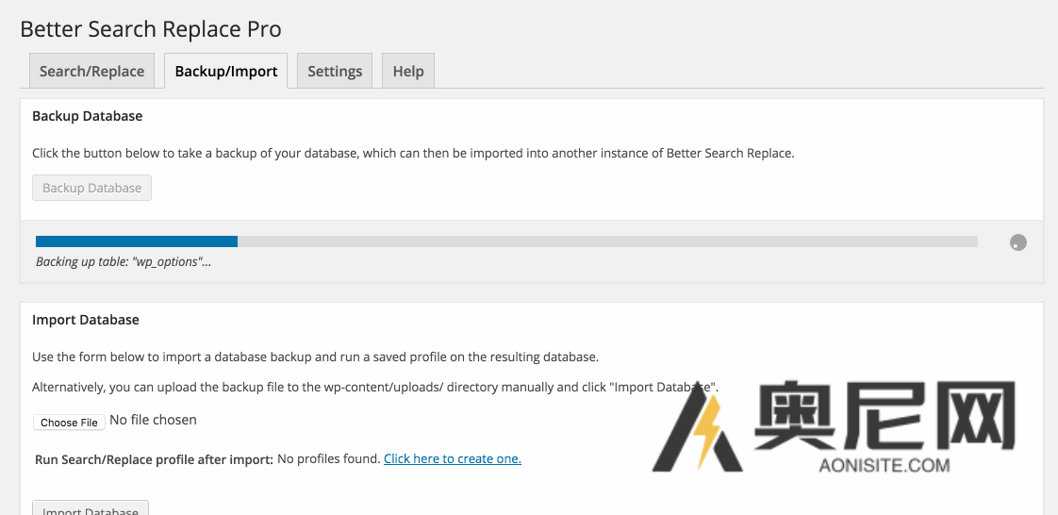Viewport: 1058px width, 515px height.
Task: Click the blue filled part of progress bar
Action: (137, 241)
